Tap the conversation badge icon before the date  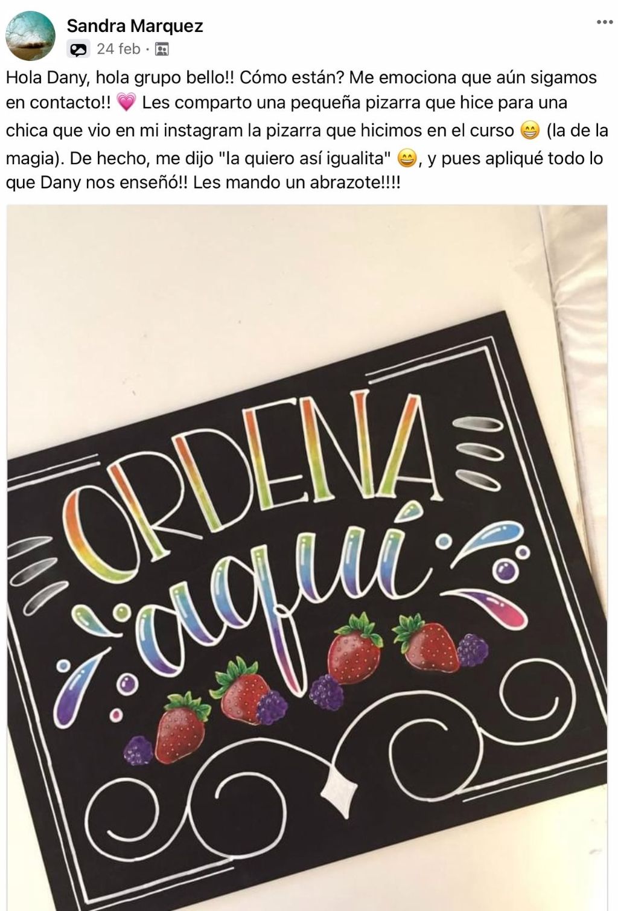pyautogui.click(x=78, y=50)
